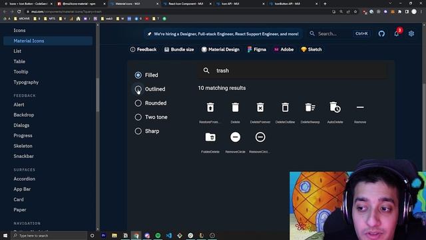Open Paper in sidebar

click(20, 210)
